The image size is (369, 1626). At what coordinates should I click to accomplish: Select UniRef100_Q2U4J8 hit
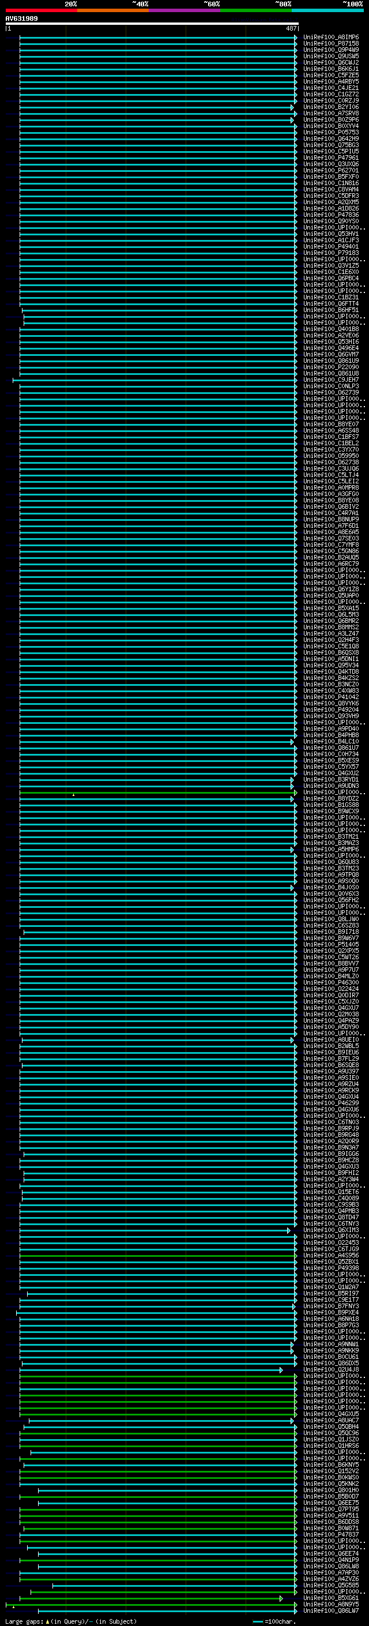pos(330,1370)
